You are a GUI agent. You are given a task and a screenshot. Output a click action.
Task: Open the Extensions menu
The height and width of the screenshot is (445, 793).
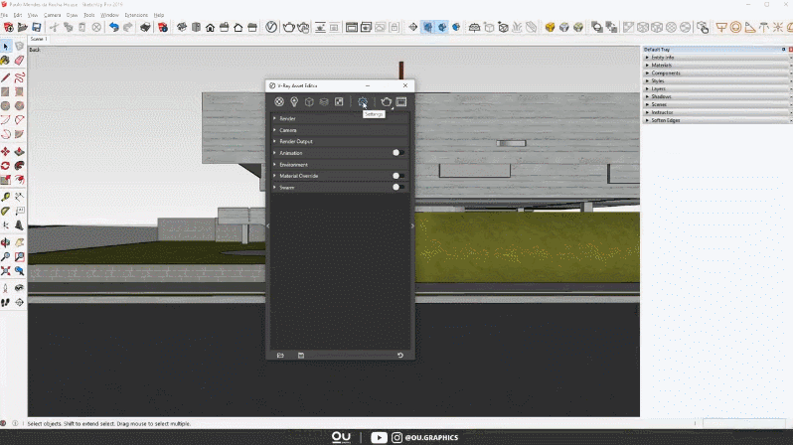pos(136,16)
